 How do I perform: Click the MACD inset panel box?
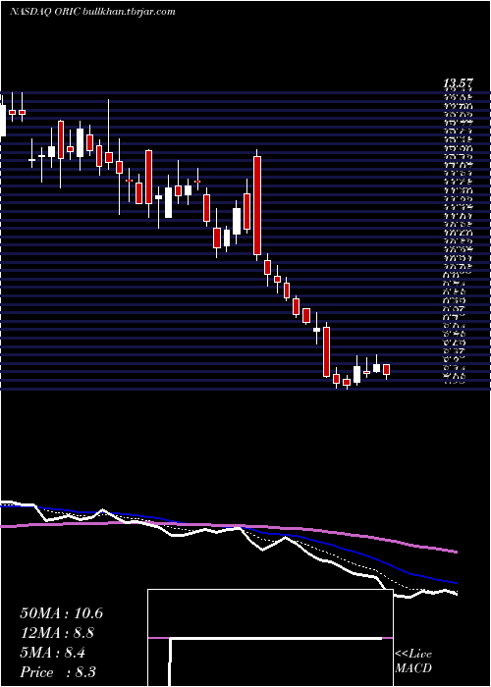pyautogui.click(x=270, y=638)
